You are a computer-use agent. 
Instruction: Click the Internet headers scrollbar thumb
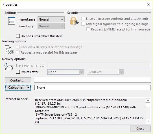tap(148, 105)
